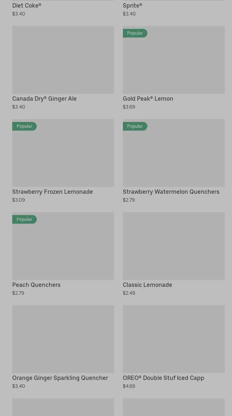Open the Diet Coke® item name
Viewport: 232px width, 416px height.
[27, 6]
